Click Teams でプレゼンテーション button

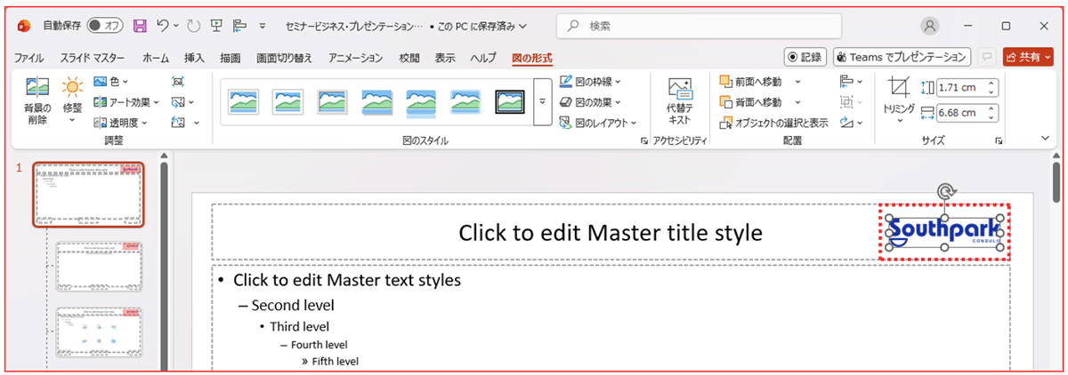[x=902, y=57]
